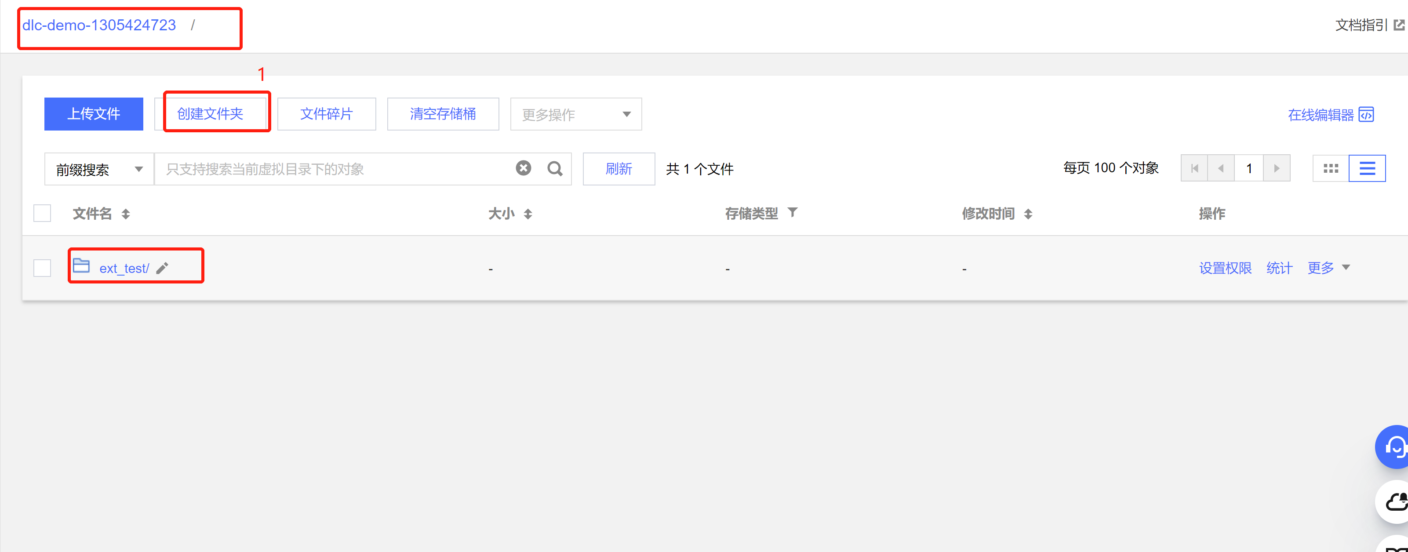Select all files header checkbox
The image size is (1408, 552).
point(42,213)
